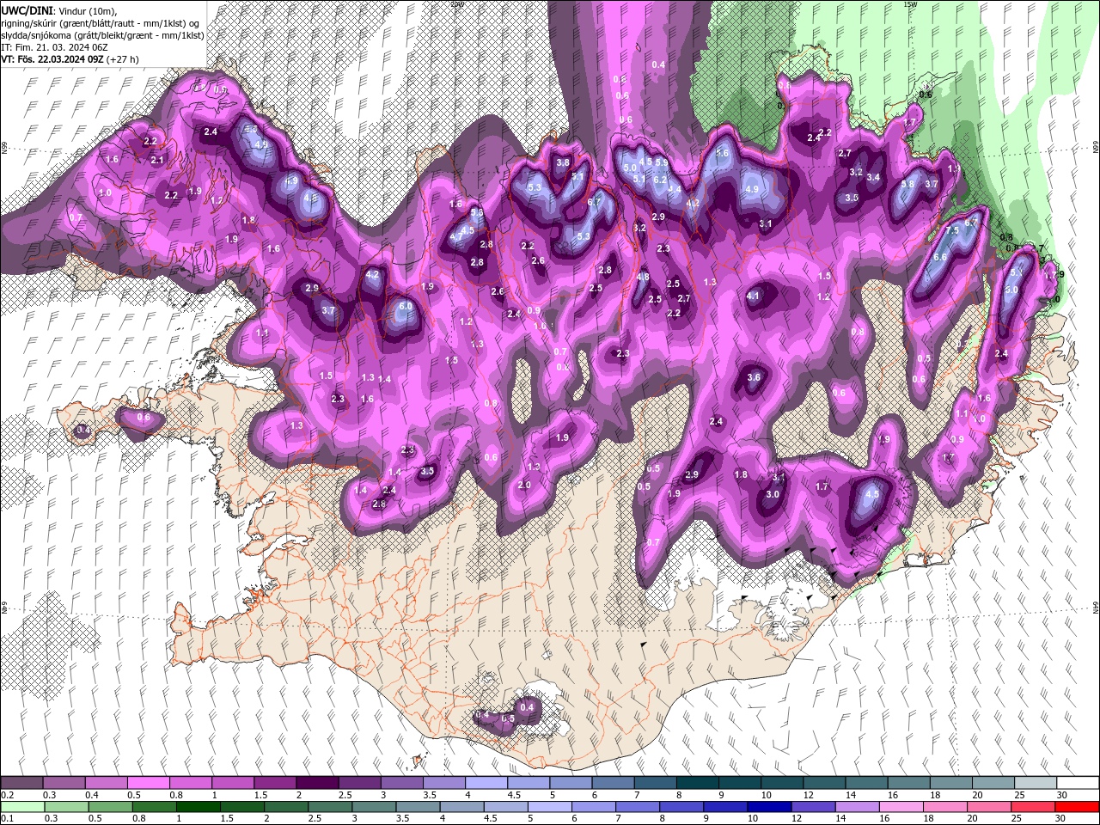Click the bright red 30 rain-scale swatch
This screenshot has width=1100, height=825.
click(1076, 807)
